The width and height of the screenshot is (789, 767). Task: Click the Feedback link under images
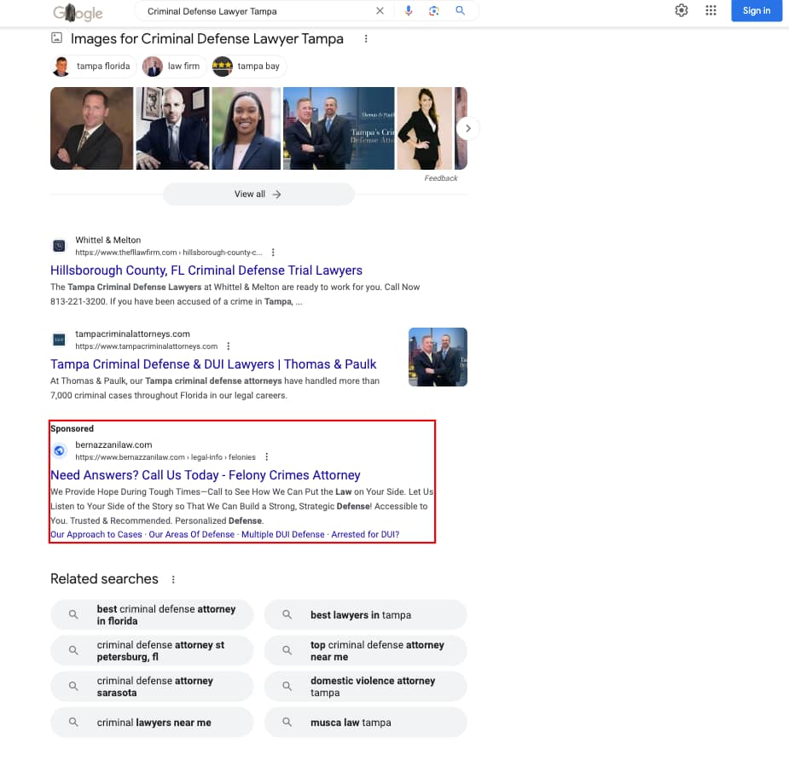441,178
